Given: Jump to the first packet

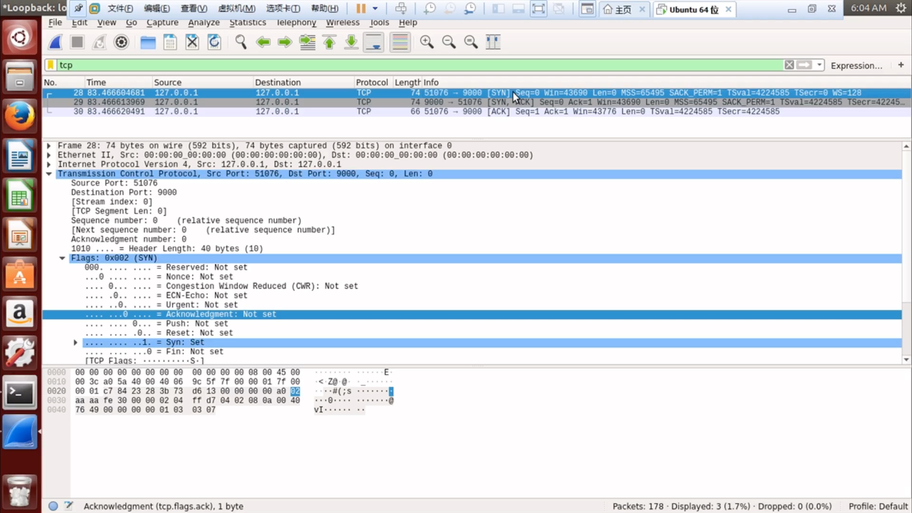Looking at the screenshot, I should (329, 42).
